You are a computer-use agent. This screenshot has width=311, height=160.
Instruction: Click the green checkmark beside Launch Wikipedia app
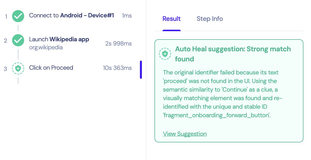point(18,40)
